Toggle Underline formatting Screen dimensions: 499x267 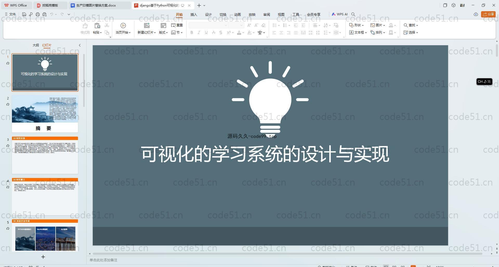pyautogui.click(x=206, y=33)
